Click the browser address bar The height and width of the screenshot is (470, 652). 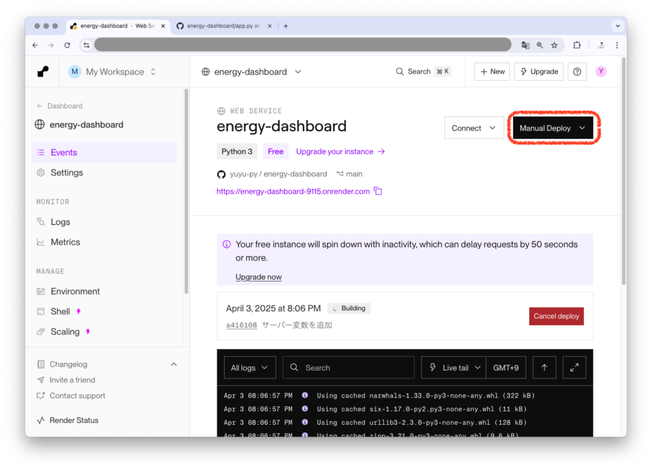(302, 45)
